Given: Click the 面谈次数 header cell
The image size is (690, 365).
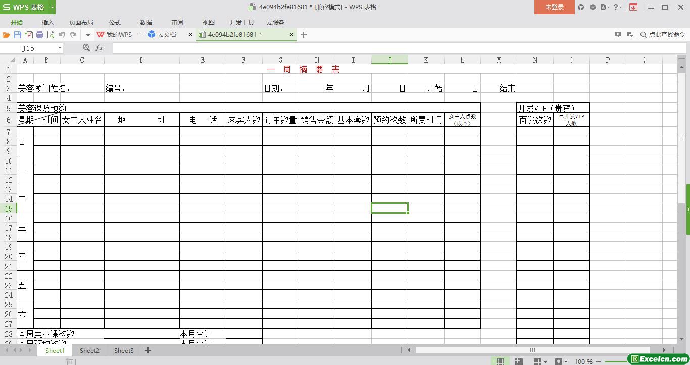Looking at the screenshot, I should (535, 120).
